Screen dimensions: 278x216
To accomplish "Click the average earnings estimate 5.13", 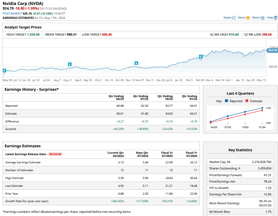I will (x=121, y=162).
